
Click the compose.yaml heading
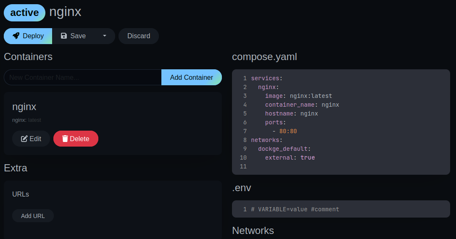264,57
